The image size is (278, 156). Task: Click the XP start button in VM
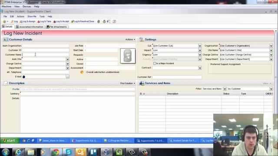coord(10,140)
